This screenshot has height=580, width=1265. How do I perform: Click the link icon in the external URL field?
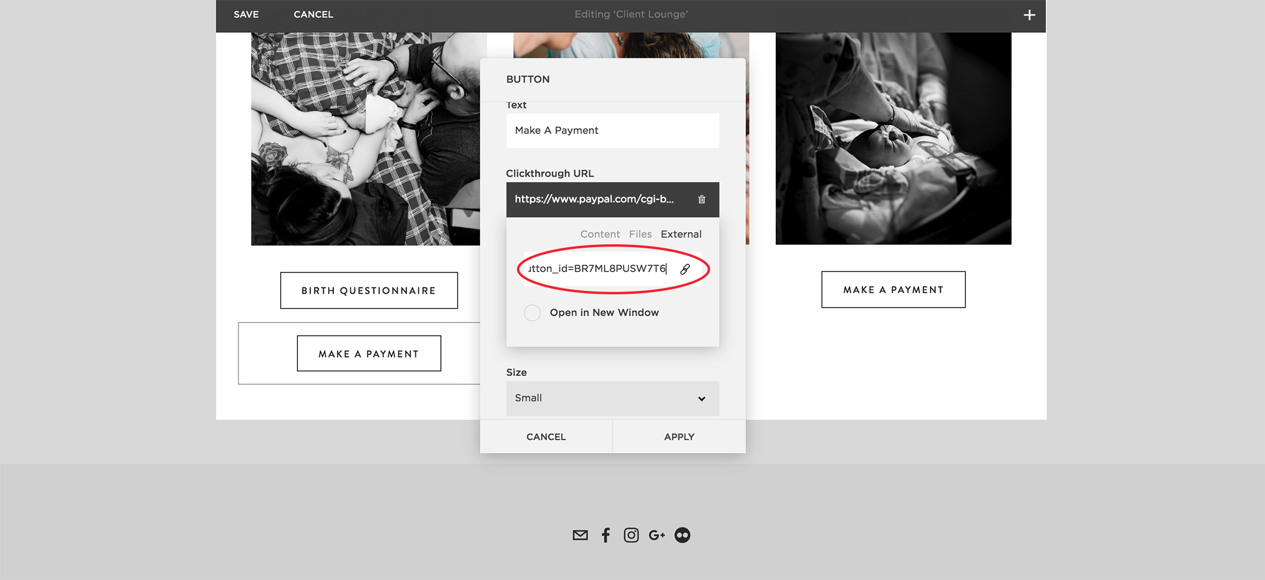tap(685, 269)
